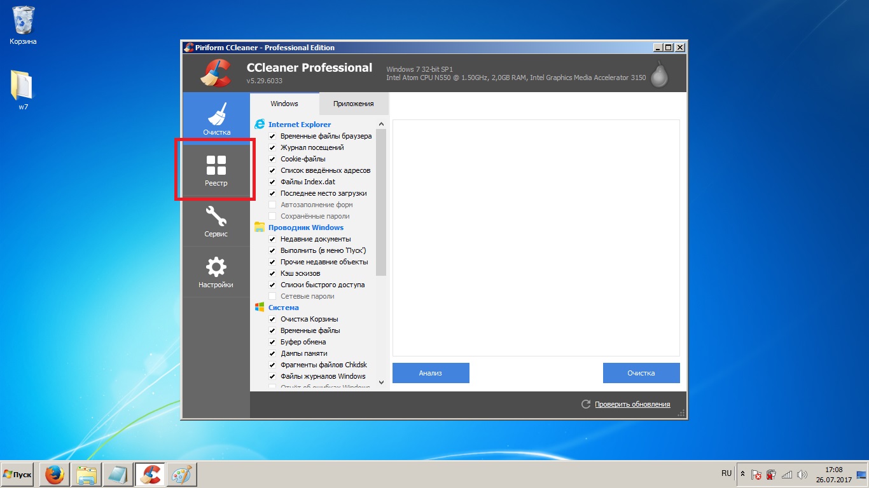This screenshot has height=488, width=869.
Task: Open the Реестр section in sidebar
Action: point(216,170)
